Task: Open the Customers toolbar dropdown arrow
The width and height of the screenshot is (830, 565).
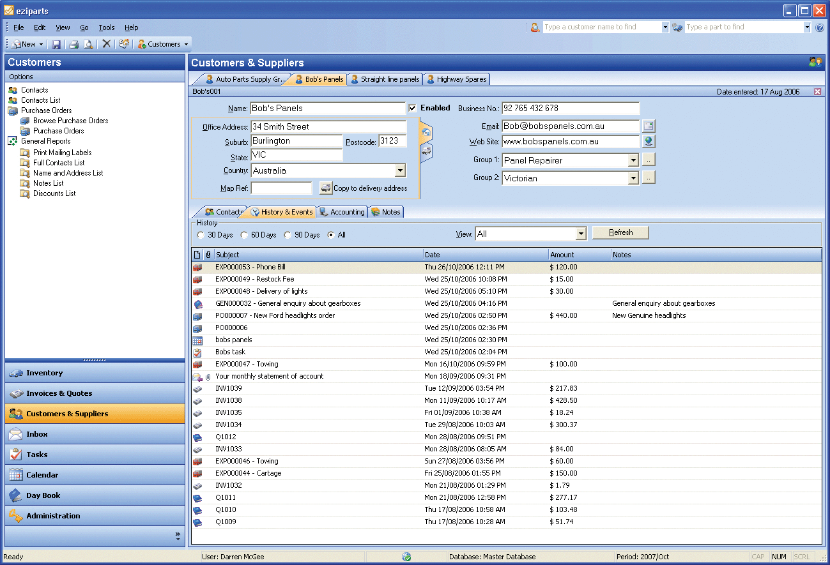Action: pos(186,45)
